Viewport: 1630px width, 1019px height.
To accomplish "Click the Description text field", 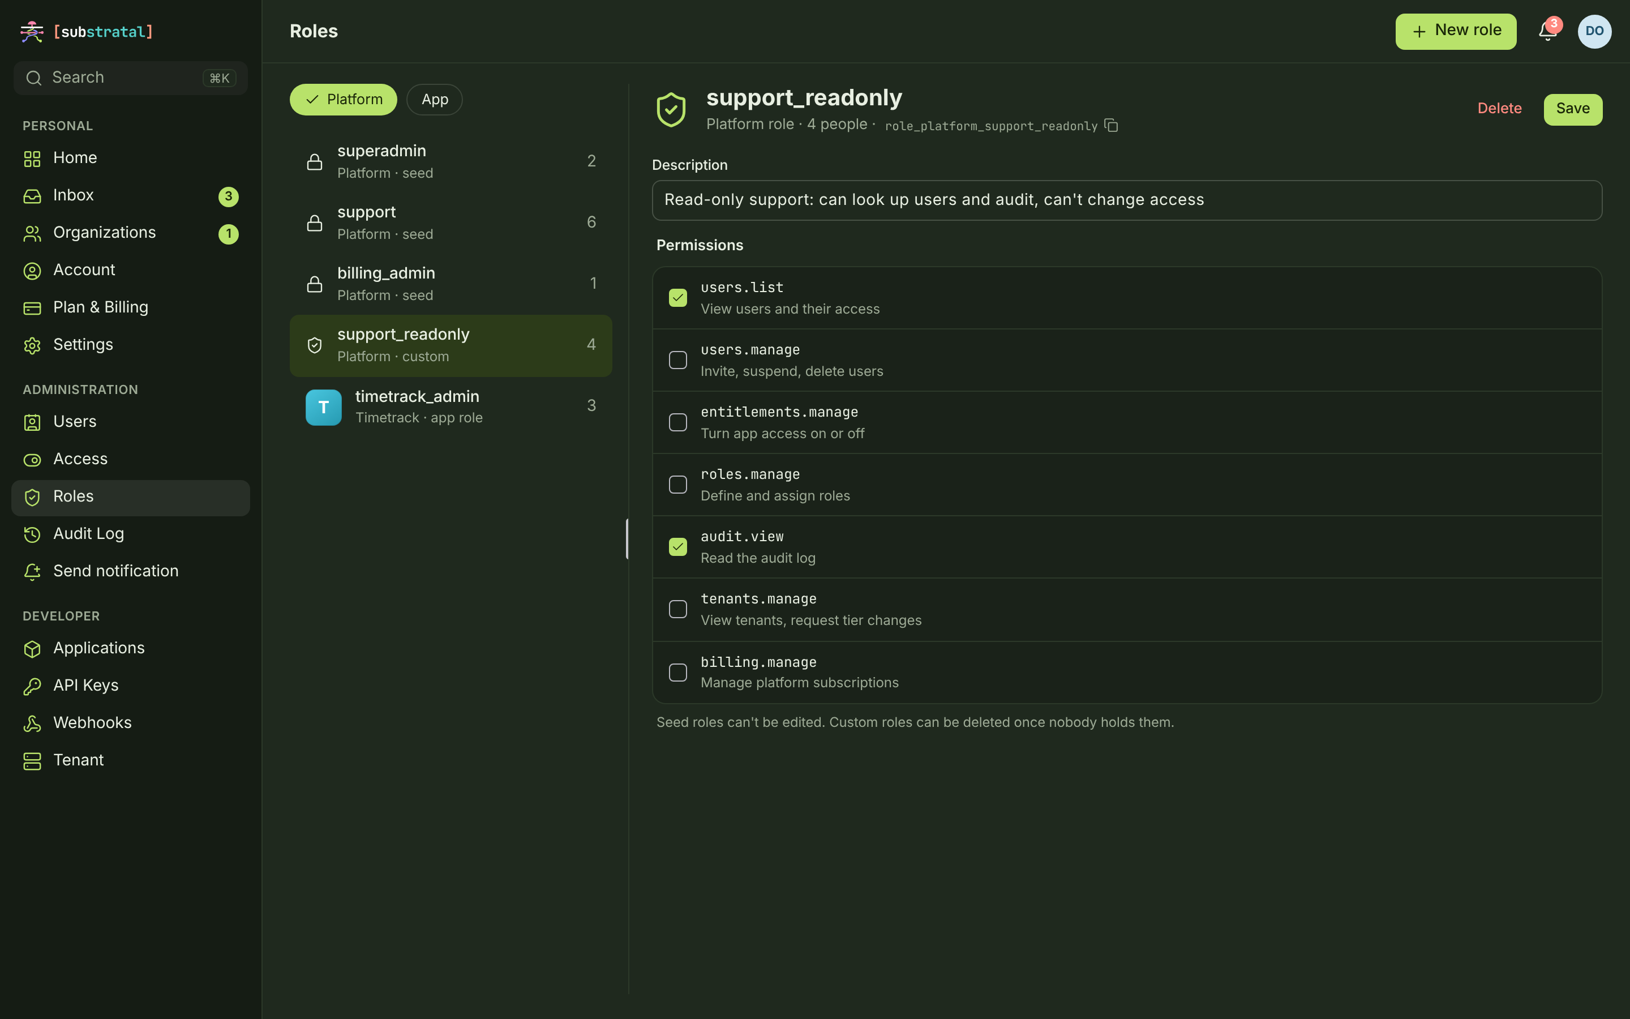I will point(1127,200).
